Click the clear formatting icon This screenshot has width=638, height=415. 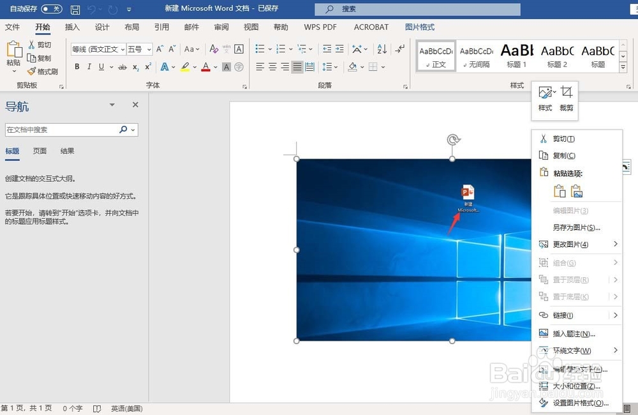tap(214, 49)
